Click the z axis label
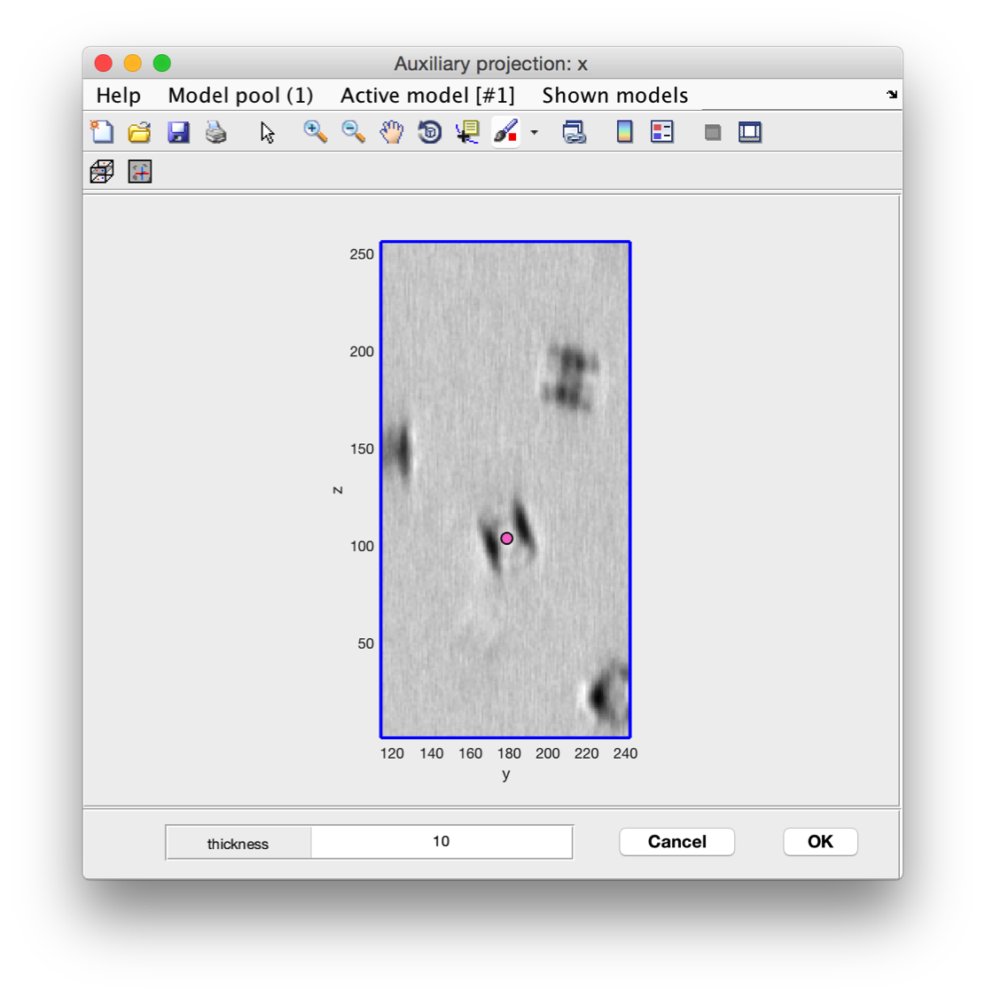Viewport: 985px width, 997px height. pos(338,490)
